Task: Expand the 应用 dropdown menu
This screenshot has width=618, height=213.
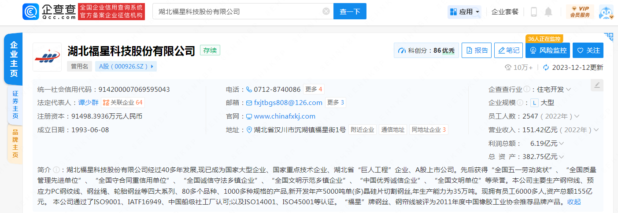Action: 465,12
